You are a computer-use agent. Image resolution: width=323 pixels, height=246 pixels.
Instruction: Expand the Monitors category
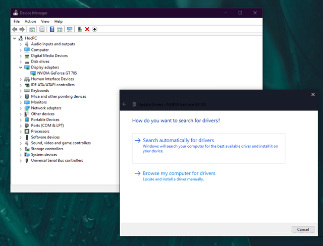[21, 102]
